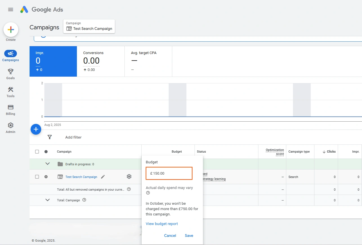Click Cancel in the budget popup

170,235
